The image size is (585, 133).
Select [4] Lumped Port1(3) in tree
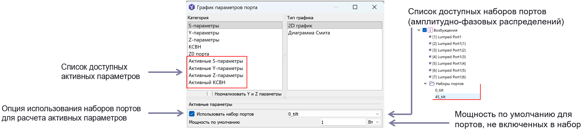pos(449,57)
